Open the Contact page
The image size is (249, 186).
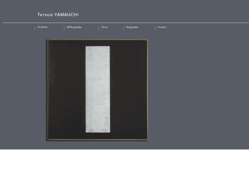pyautogui.click(x=162, y=27)
